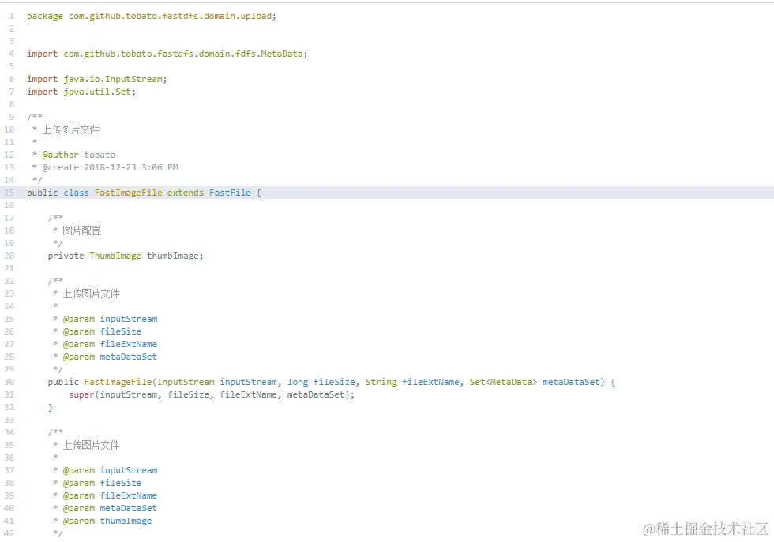The height and width of the screenshot is (542, 774).
Task: Click the comment '上传图片文件' on line 23
Action: [x=92, y=294]
